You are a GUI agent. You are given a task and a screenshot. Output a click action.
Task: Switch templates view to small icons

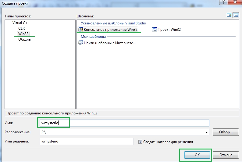pos(236,15)
